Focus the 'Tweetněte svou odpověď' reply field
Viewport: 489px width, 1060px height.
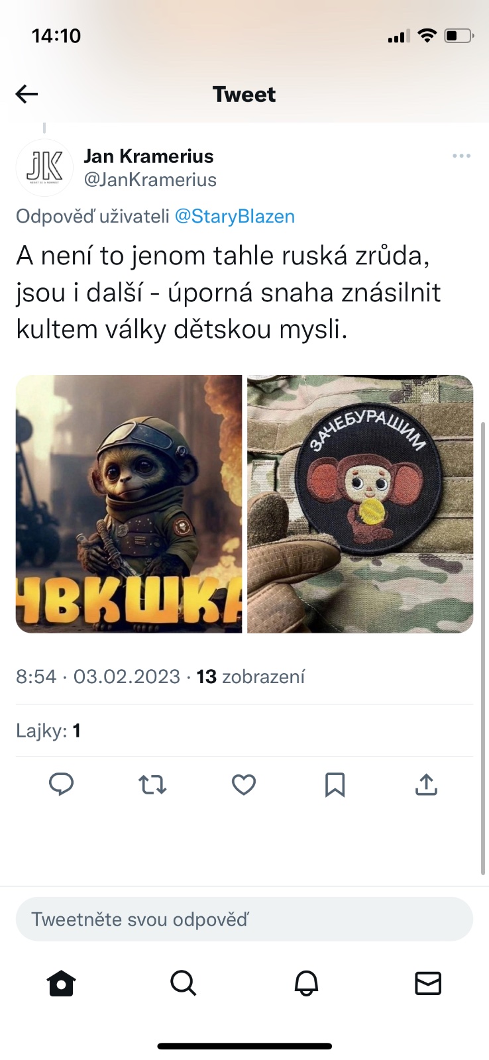(244, 920)
